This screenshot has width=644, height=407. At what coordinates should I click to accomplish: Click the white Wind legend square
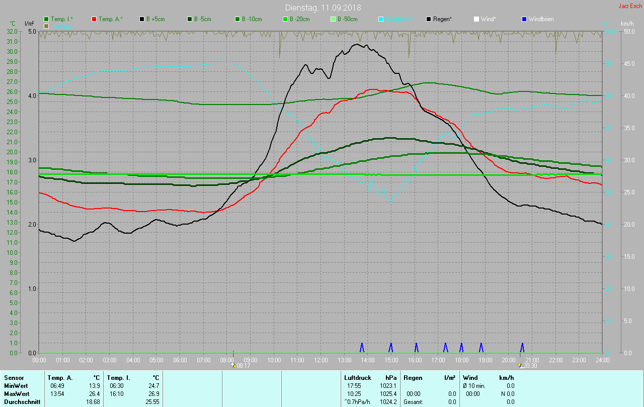[x=476, y=19]
